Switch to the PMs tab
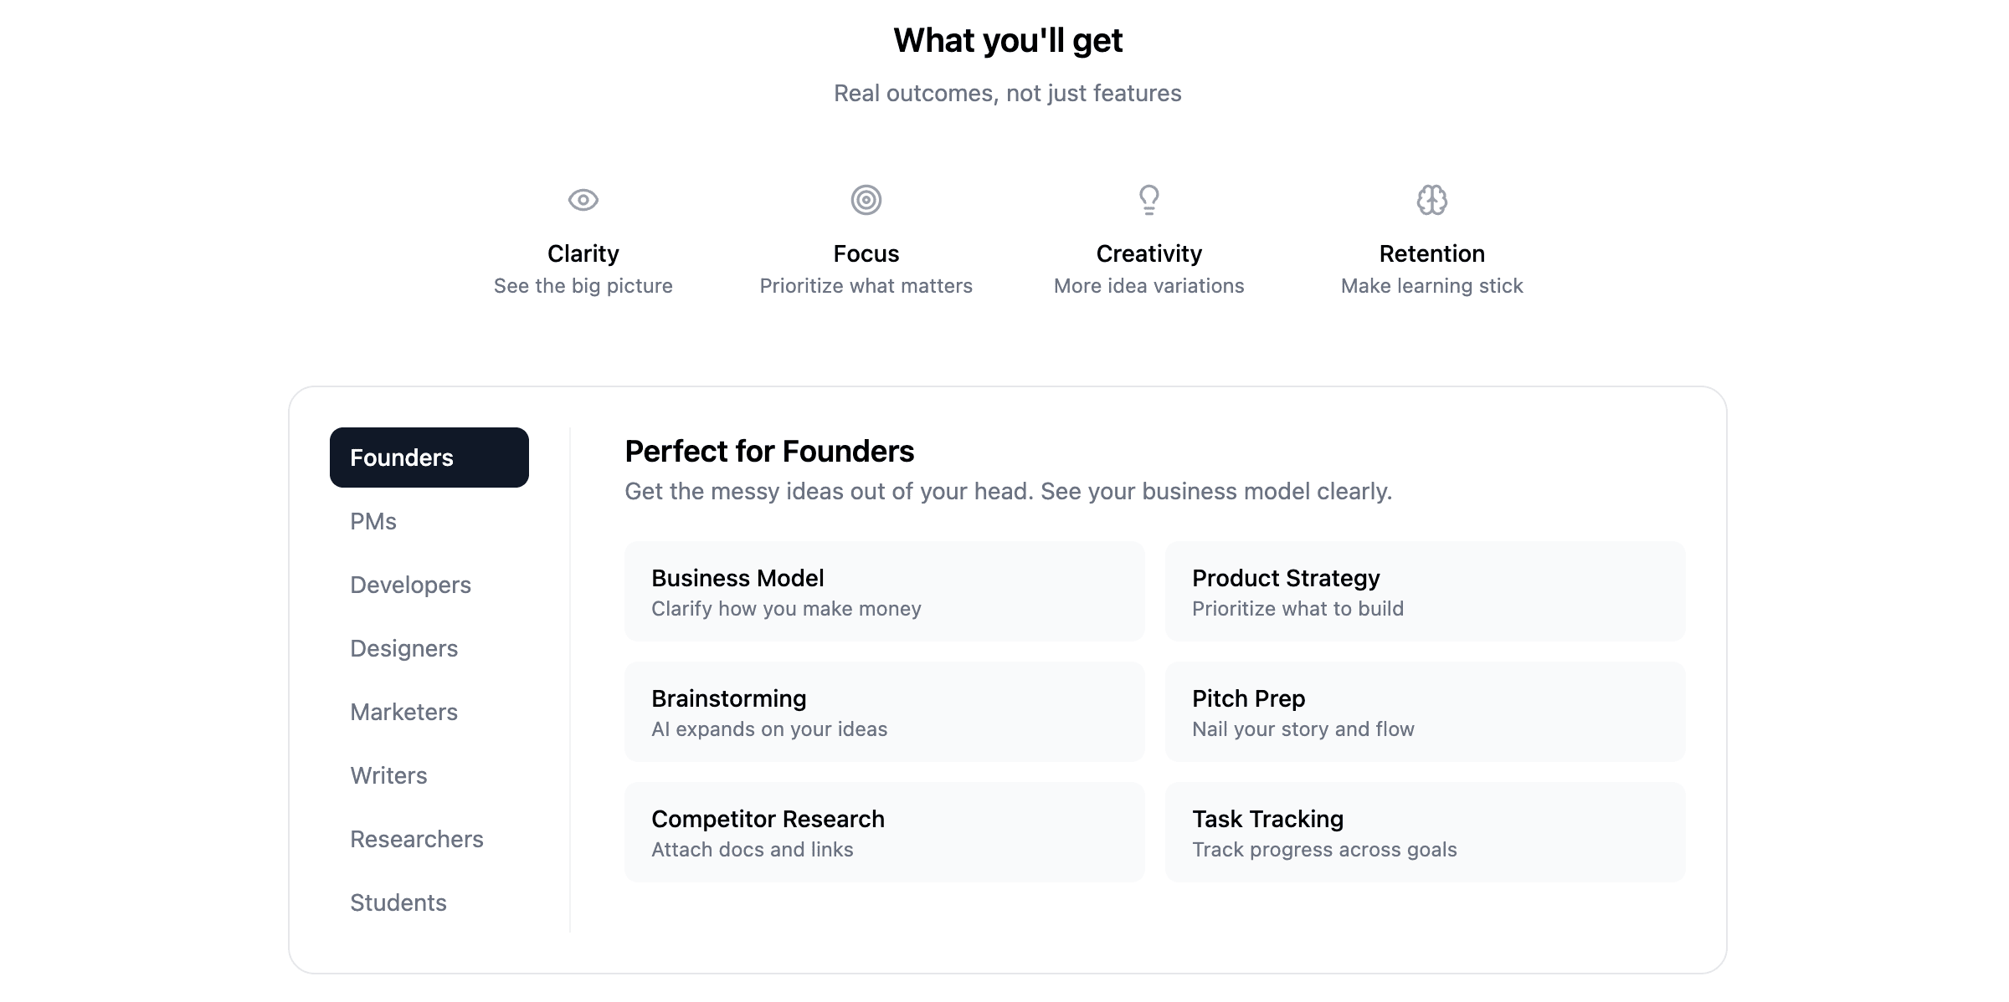 point(373,521)
